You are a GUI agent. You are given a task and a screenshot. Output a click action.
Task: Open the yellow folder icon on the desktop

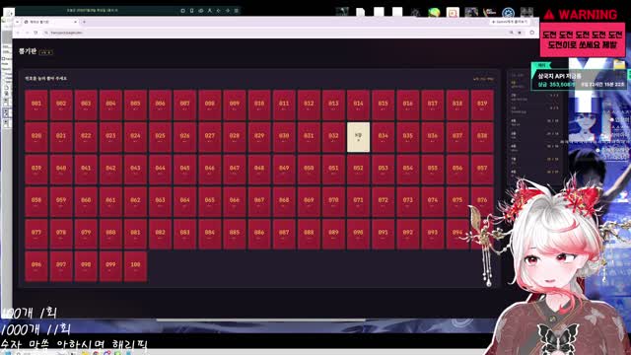[x=619, y=64]
